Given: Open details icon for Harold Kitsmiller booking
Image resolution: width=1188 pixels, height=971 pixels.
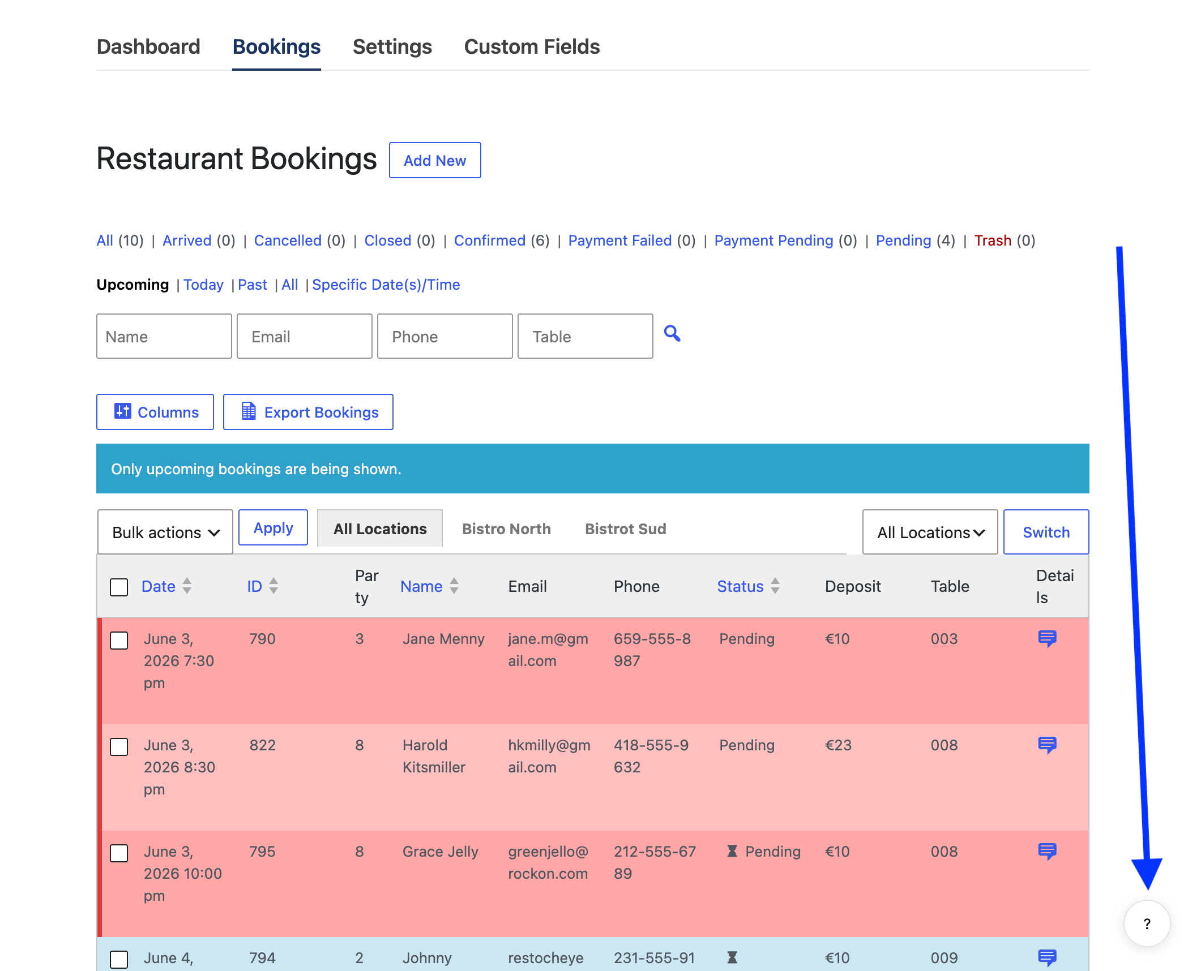Looking at the screenshot, I should click(1047, 745).
